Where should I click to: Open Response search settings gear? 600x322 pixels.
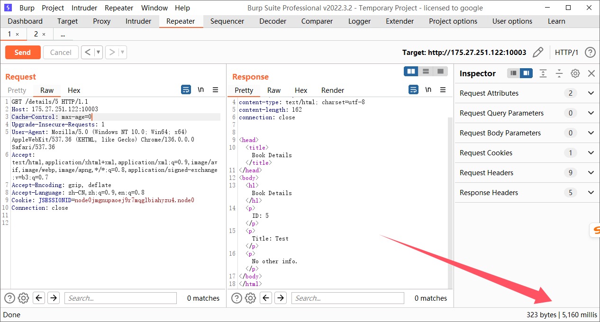251,298
